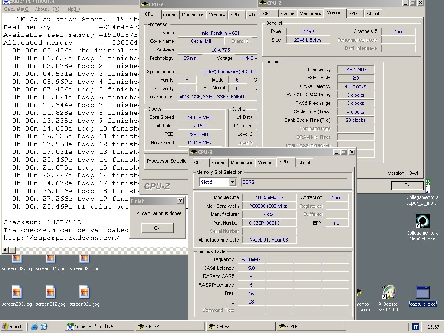
Task: Click the http://superpi.radeonx.com/ text
Action: coord(62,238)
